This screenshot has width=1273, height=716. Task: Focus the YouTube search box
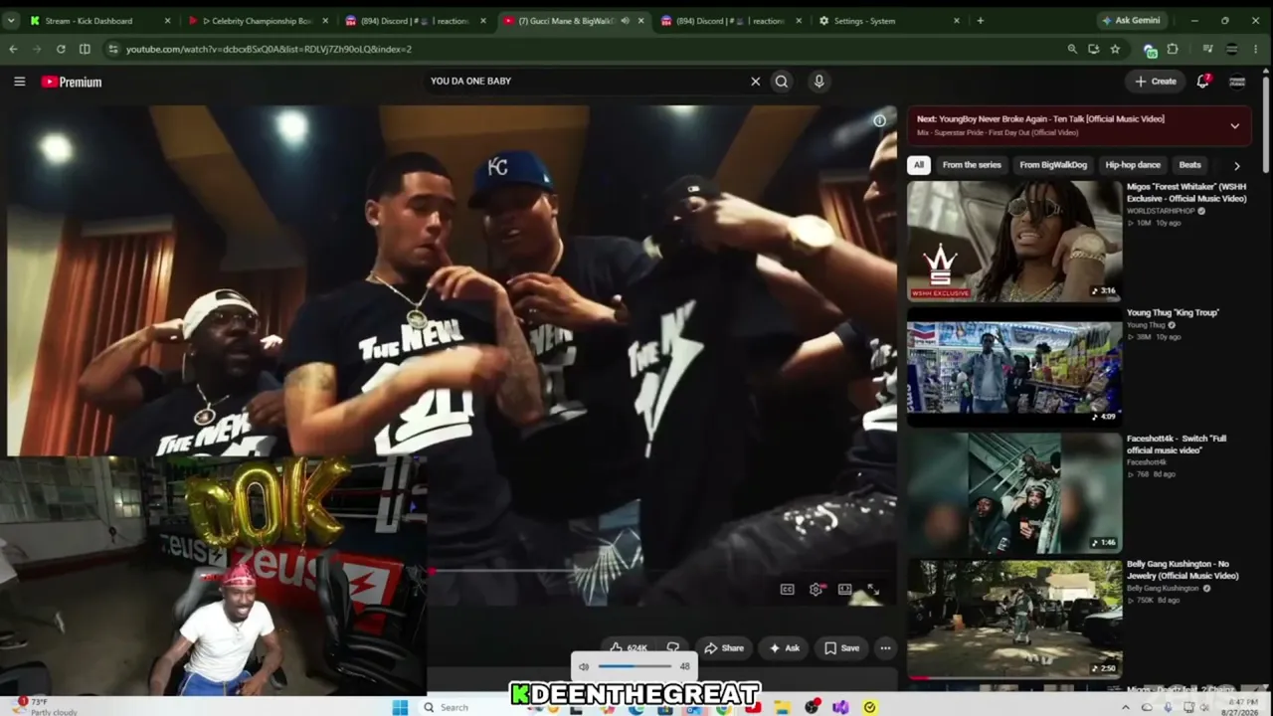coord(587,82)
